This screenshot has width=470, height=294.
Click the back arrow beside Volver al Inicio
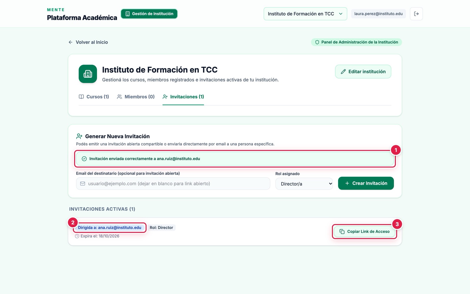coord(70,42)
